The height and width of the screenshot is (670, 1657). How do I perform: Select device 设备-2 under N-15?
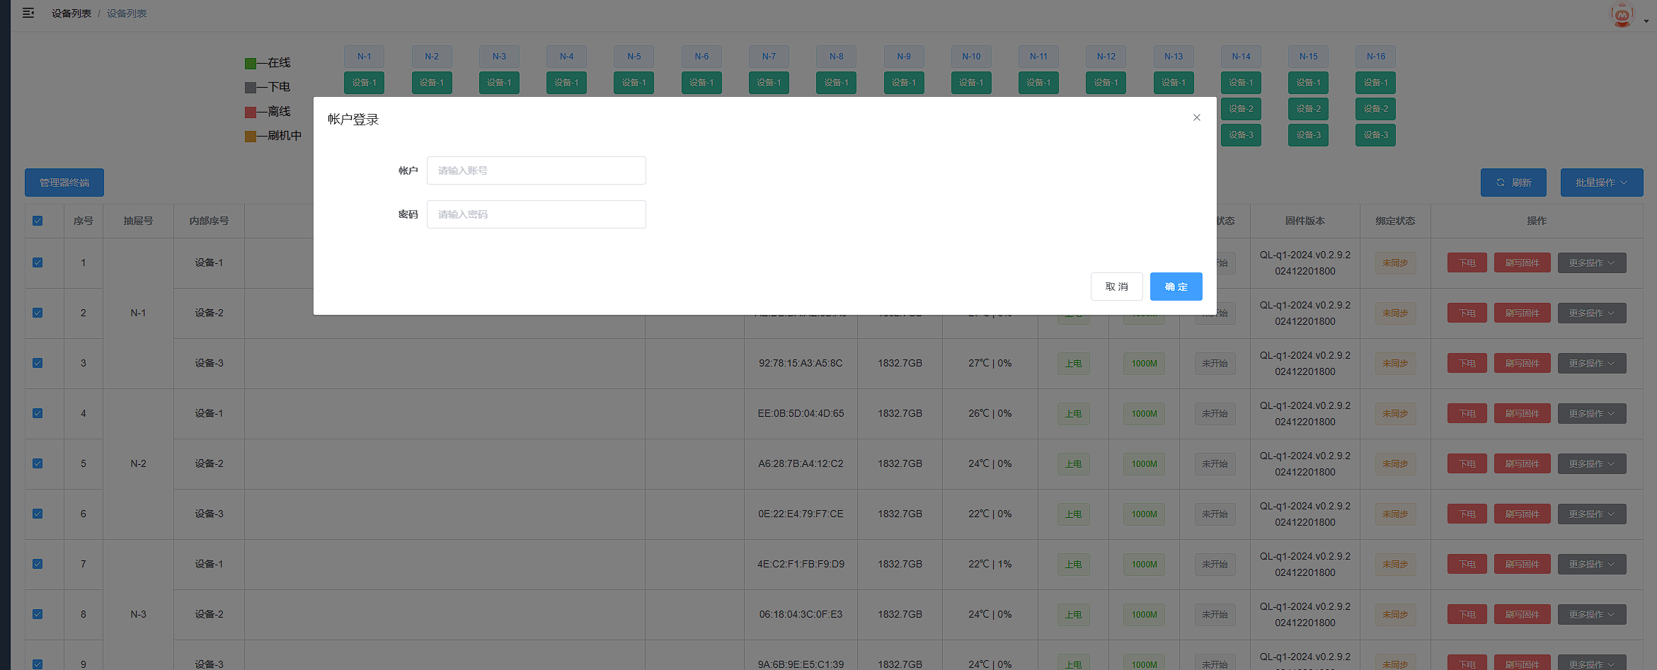(x=1307, y=109)
